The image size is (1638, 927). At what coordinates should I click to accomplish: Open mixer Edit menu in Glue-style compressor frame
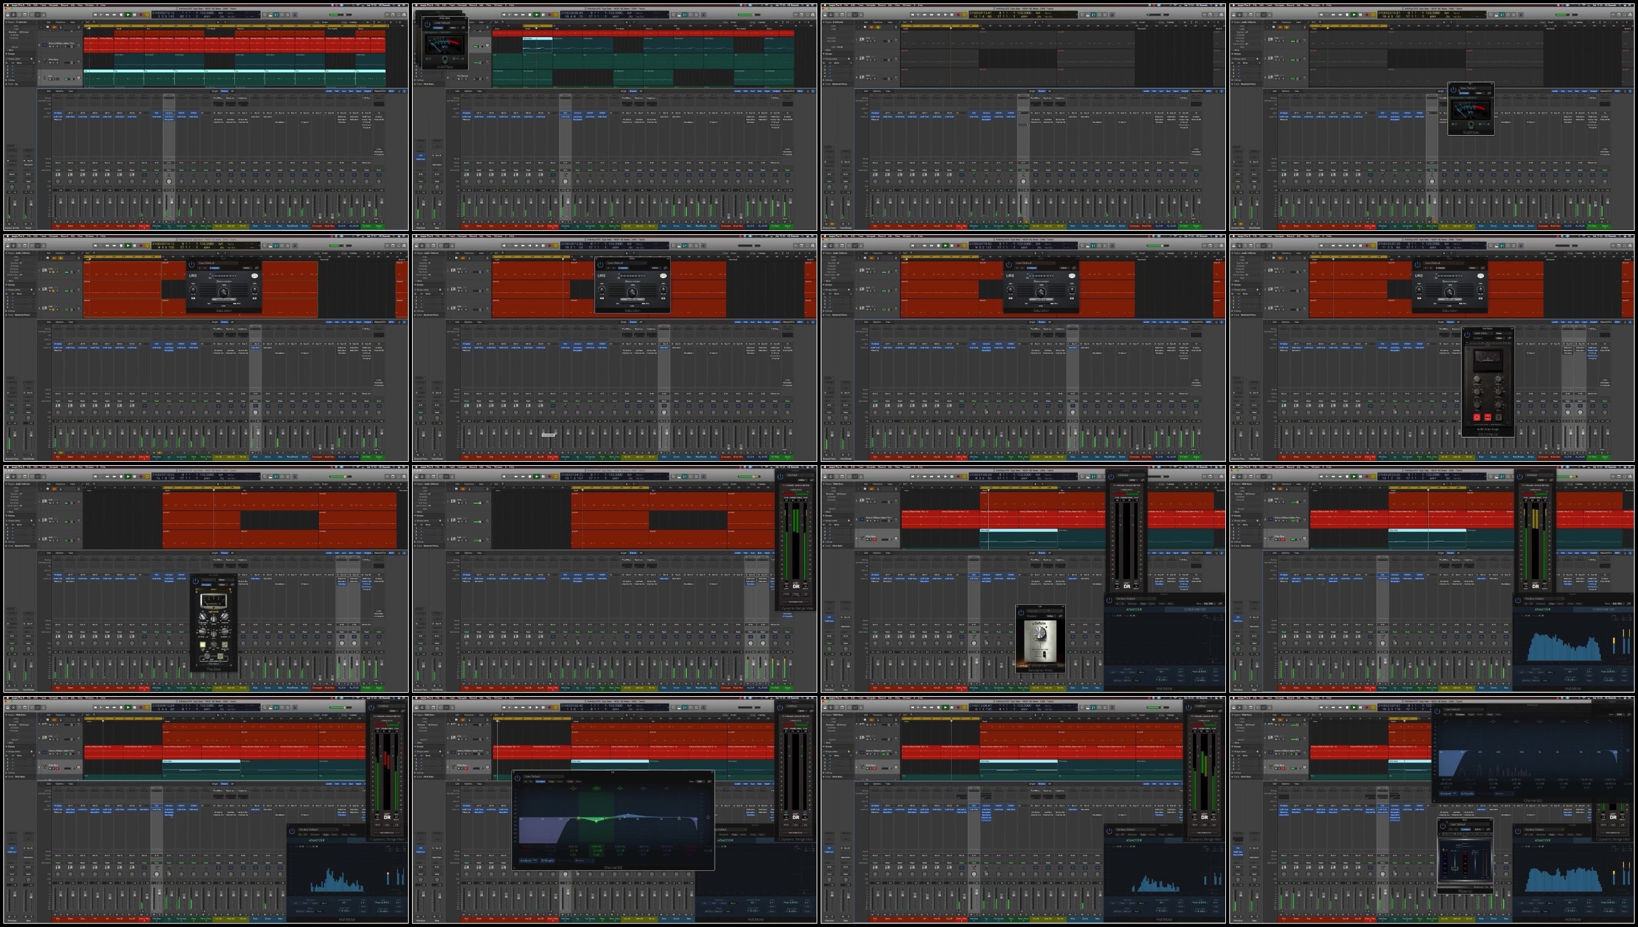(49, 553)
